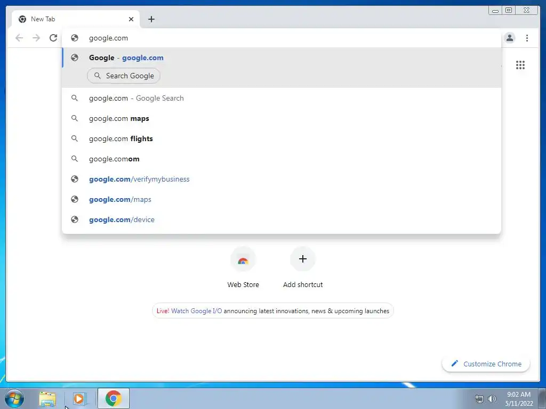Click the Add shortcut plus tile
This screenshot has width=546, height=409.
(x=303, y=267)
